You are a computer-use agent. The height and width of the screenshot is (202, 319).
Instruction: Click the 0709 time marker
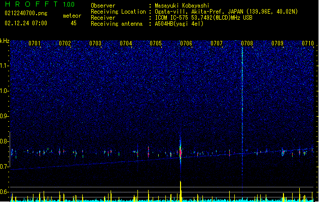[x=277, y=43]
